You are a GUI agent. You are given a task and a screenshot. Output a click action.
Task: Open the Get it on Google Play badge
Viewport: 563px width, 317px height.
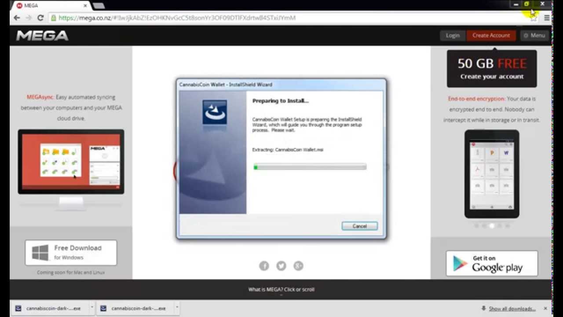(492, 263)
